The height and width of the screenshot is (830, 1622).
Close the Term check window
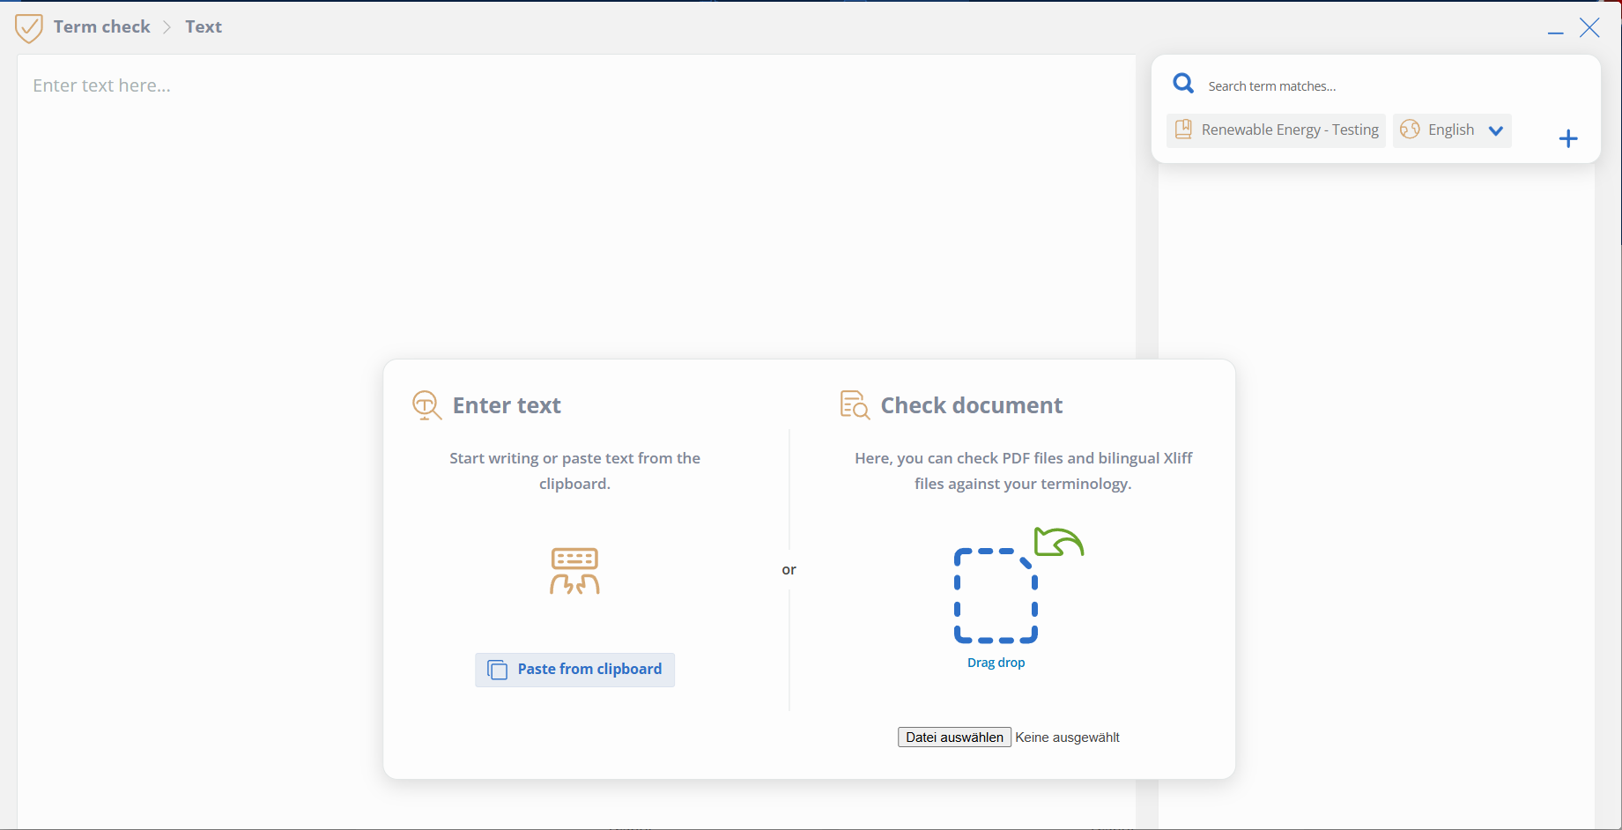[1589, 28]
